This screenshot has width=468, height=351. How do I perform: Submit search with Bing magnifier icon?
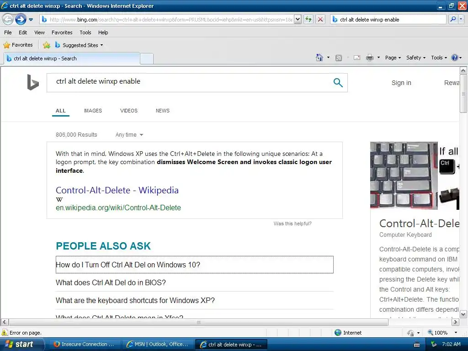click(338, 83)
